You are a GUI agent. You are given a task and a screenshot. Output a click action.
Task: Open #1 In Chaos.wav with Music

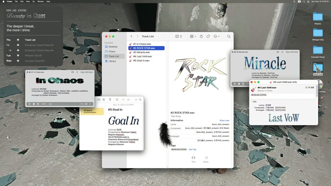click(x=87, y=72)
